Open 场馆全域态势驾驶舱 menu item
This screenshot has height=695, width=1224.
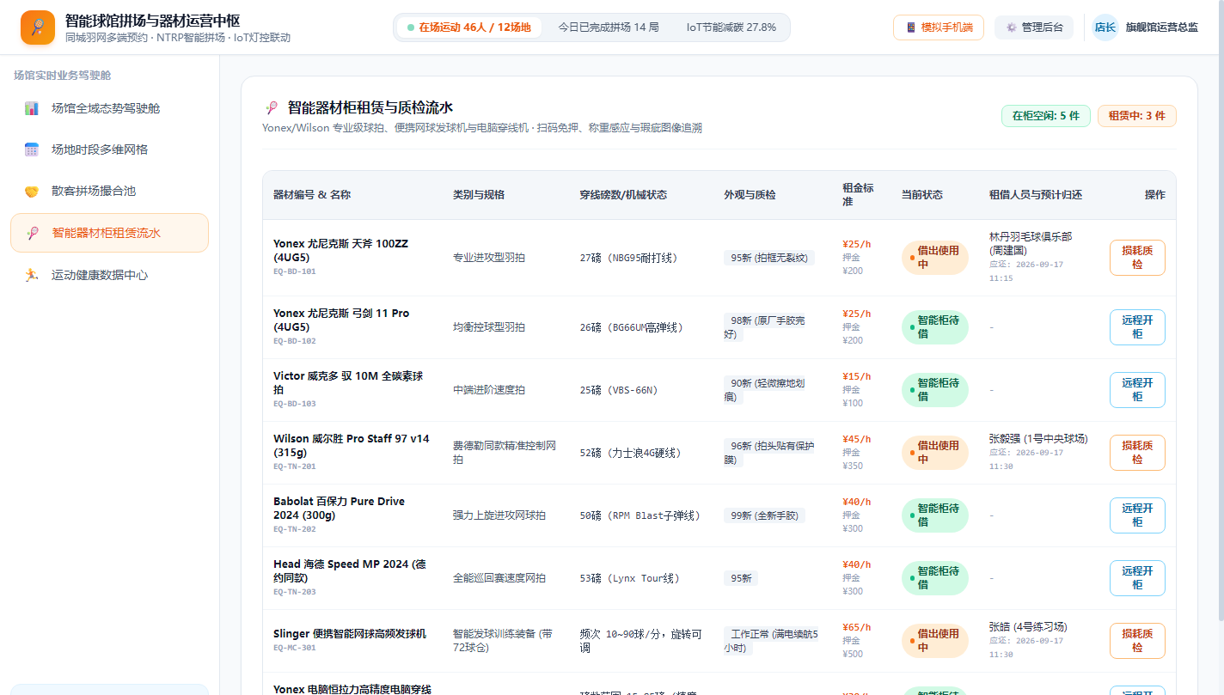[x=109, y=108]
